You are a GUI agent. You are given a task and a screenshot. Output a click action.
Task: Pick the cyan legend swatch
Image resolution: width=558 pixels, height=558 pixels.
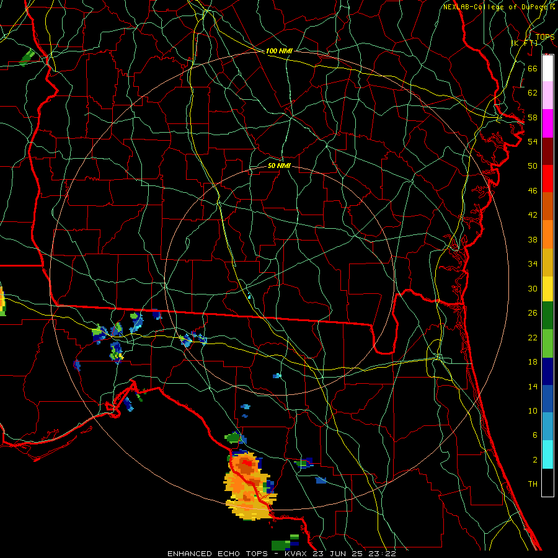pyautogui.click(x=547, y=454)
